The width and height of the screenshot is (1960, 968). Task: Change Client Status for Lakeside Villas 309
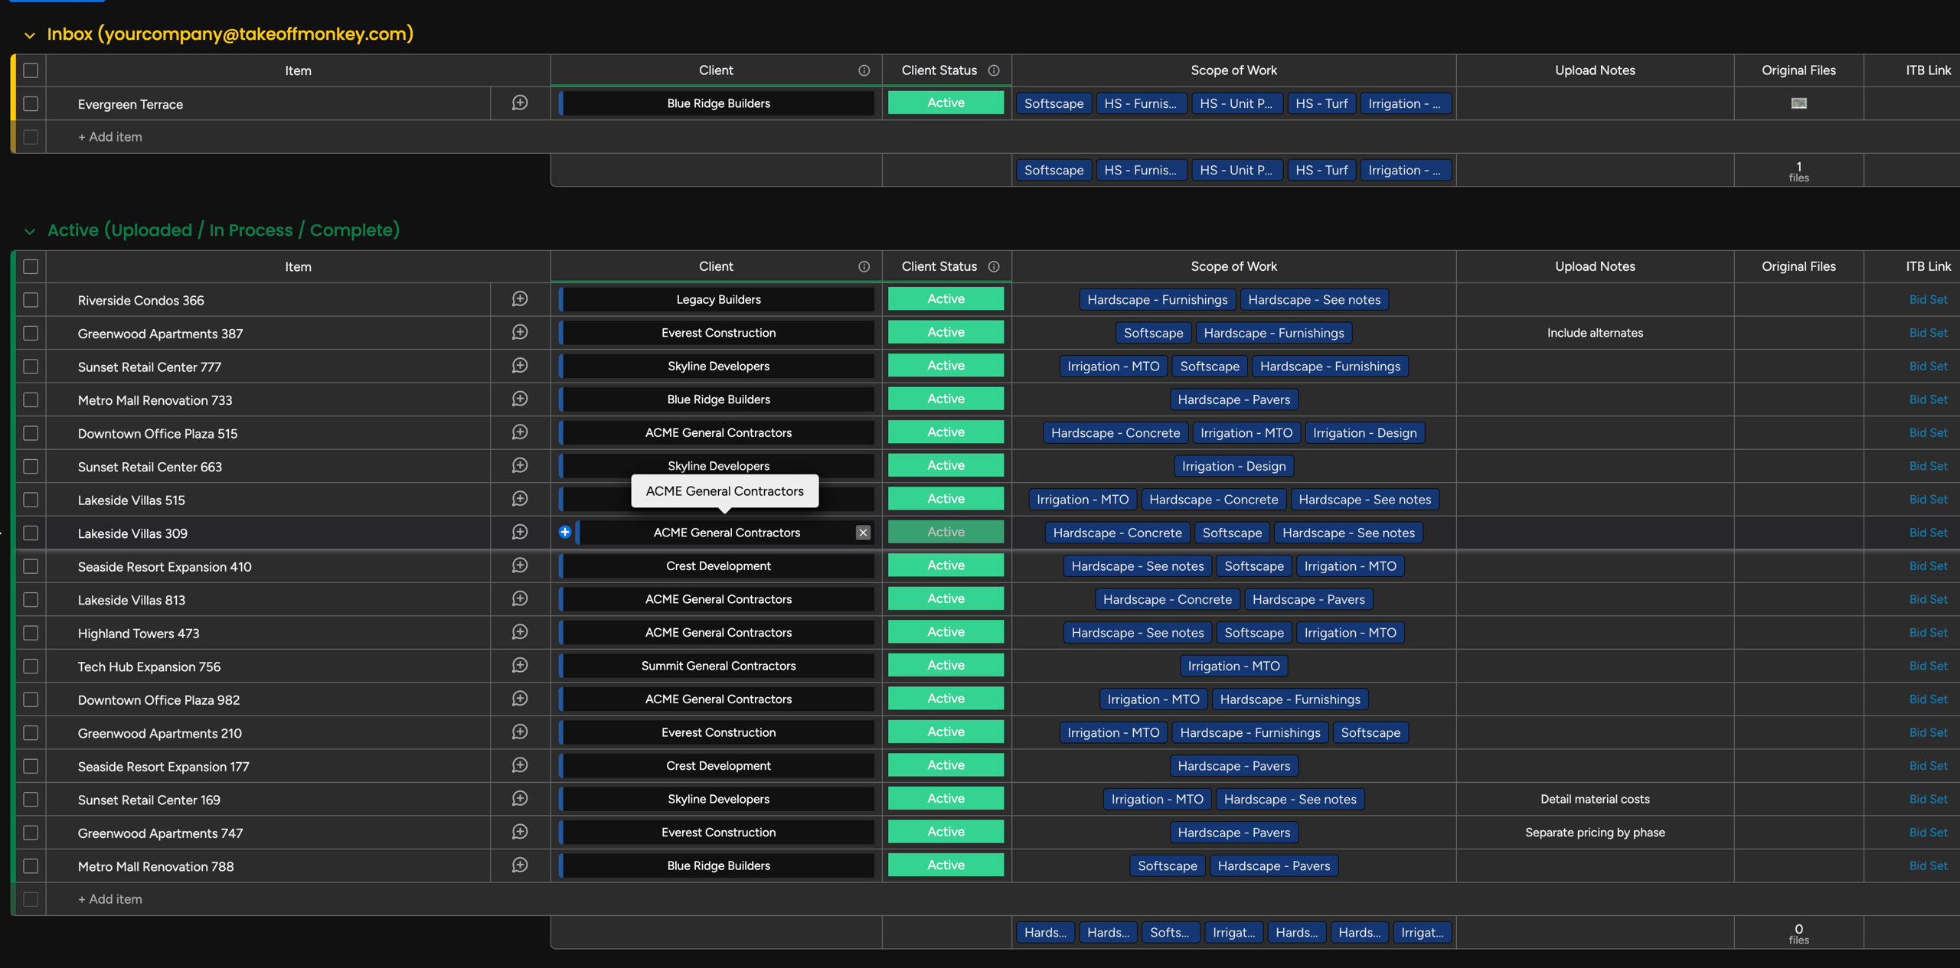[946, 532]
